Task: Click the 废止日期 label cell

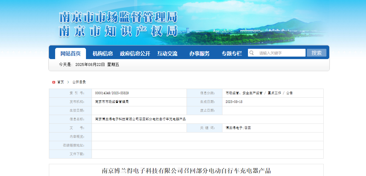Action: (204, 110)
